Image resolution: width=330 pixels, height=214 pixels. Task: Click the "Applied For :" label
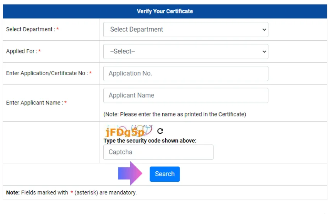point(22,51)
